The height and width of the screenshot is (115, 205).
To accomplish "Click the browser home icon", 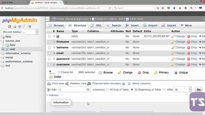I will (x=180, y=8).
